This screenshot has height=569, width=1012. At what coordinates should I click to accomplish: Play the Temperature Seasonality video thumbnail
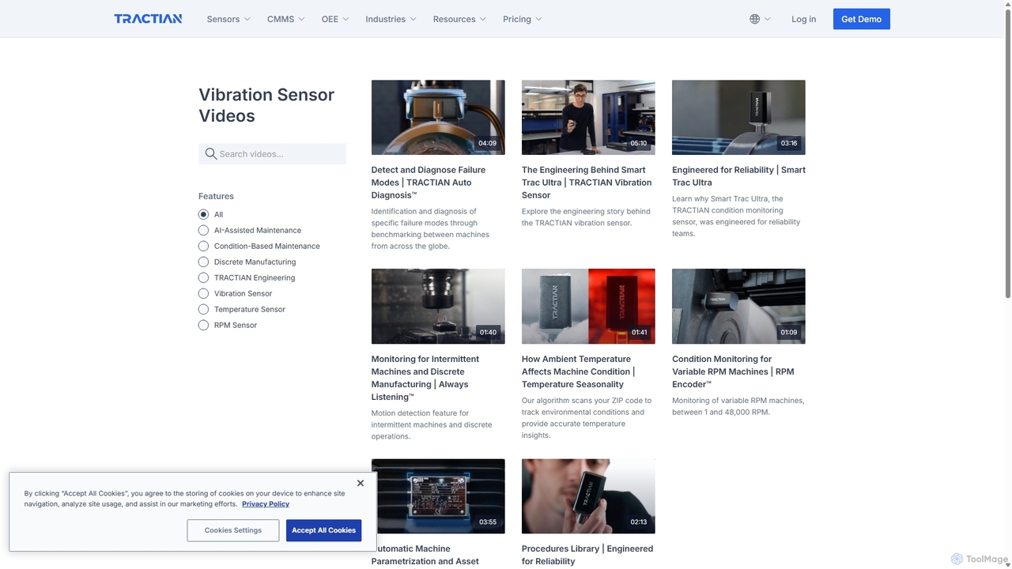(588, 306)
